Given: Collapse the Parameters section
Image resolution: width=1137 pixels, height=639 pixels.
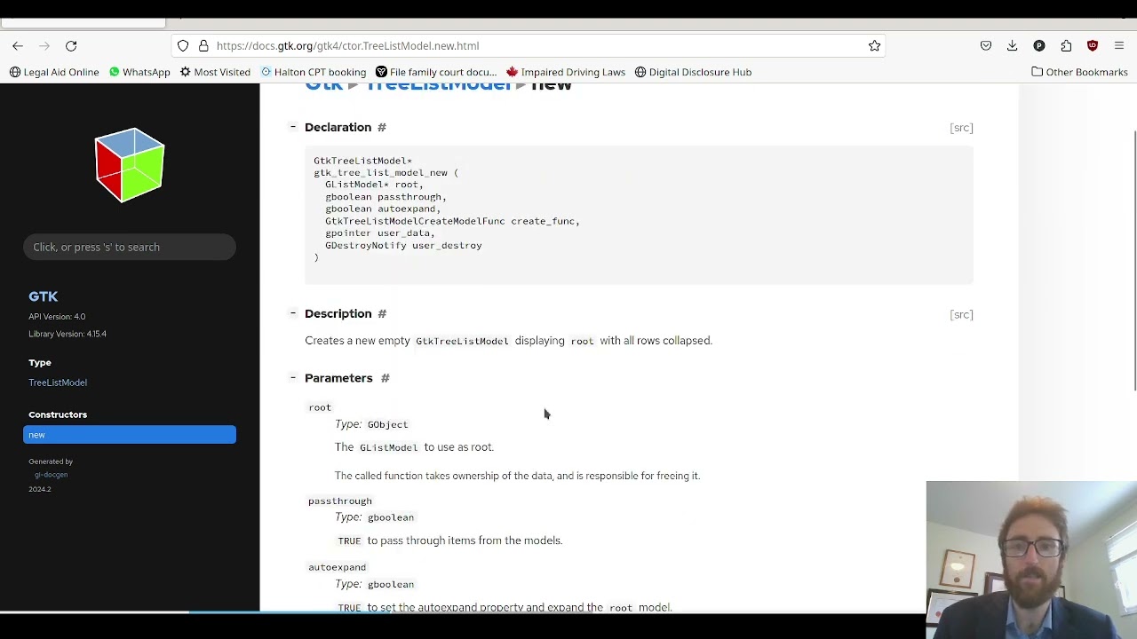Looking at the screenshot, I should point(292,378).
